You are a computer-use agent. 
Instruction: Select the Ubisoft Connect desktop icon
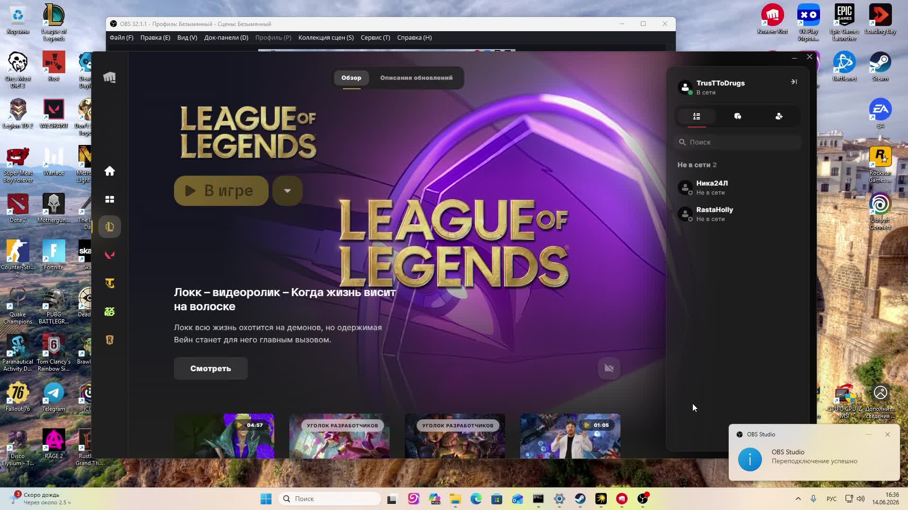click(881, 212)
